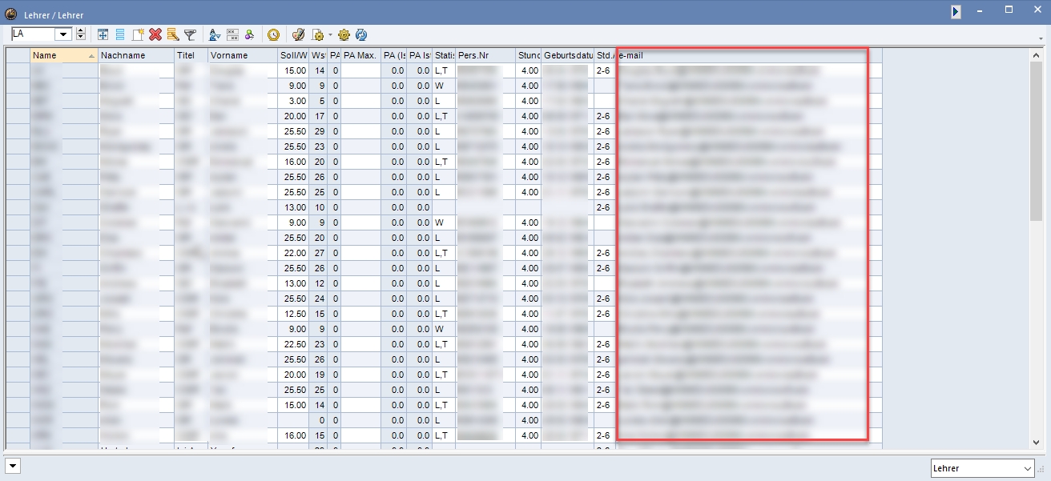The image size is (1051, 481).
Task: Open the LA teacher selection dropdown
Action: pos(63,34)
